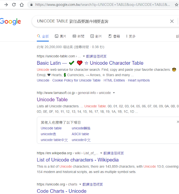
Task: Switch to the 圖片 images tab
Action: tap(60, 36)
